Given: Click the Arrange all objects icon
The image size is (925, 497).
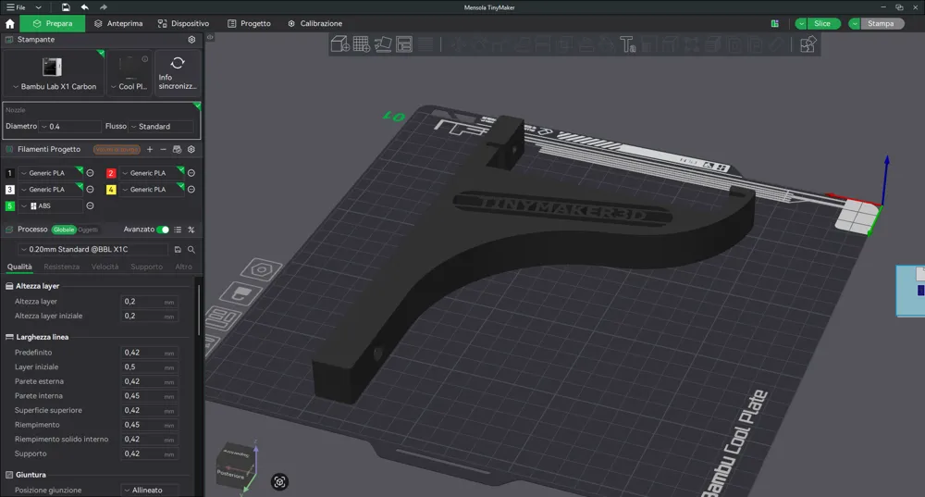Looking at the screenshot, I should click(x=404, y=44).
